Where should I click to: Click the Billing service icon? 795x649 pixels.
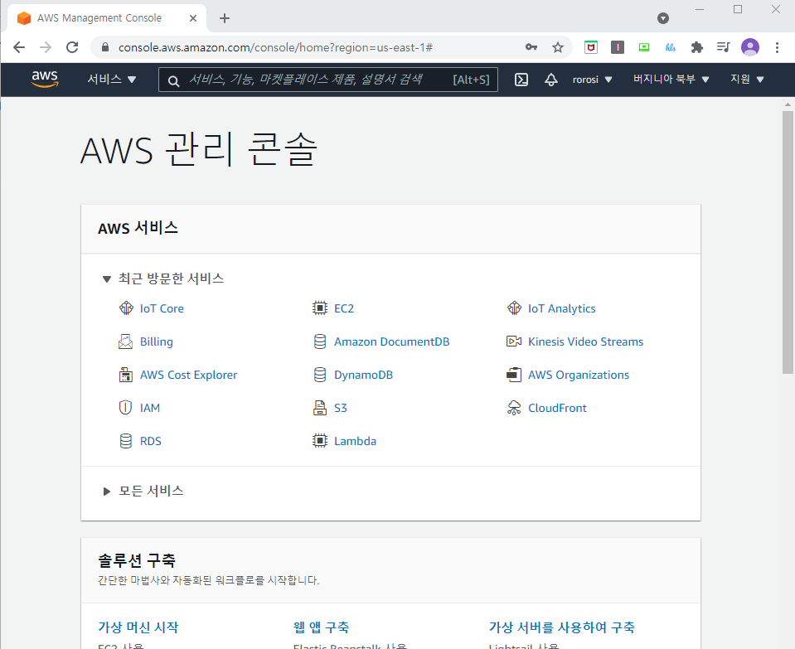coord(126,341)
